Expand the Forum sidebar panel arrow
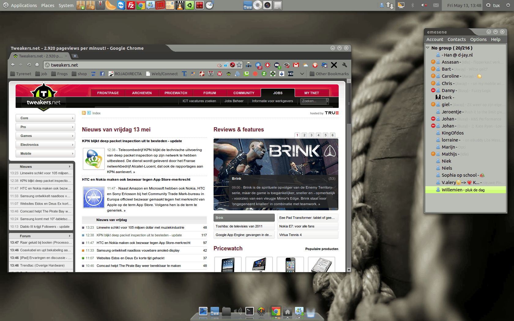514x321 pixels. pos(70,236)
